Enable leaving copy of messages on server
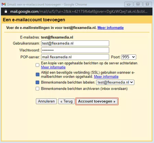This screenshot has height=143, width=154. 37,65
